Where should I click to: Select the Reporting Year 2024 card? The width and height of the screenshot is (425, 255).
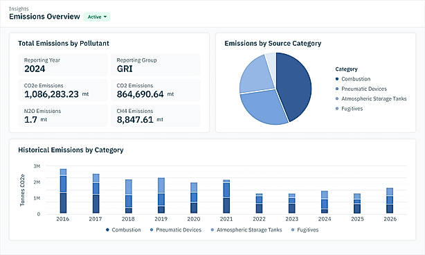pos(63,65)
